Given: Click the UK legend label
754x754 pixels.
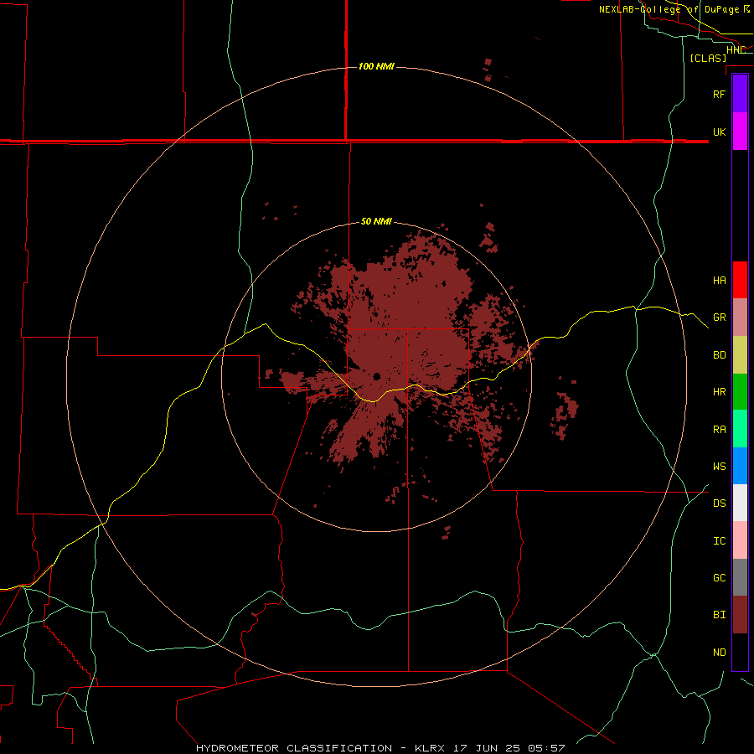Looking at the screenshot, I should click(719, 132).
